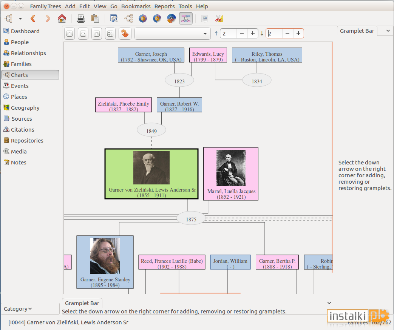
Task: Jump to the active person with orange arrow
Action: coord(125,33)
